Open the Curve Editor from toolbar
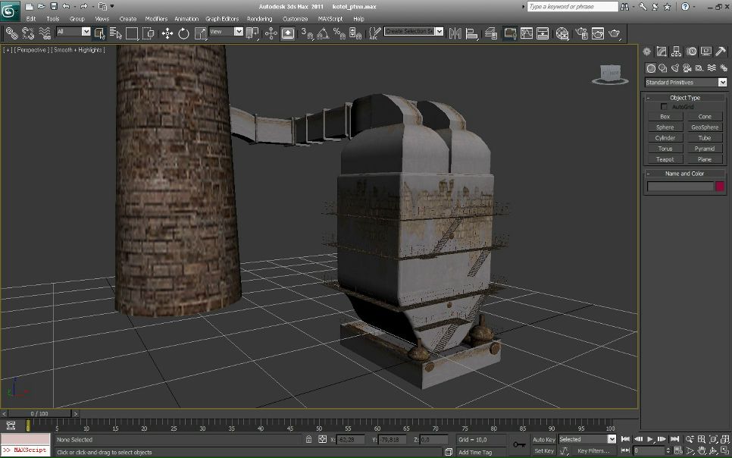Viewport: 732px width, 458px height. pos(527,33)
